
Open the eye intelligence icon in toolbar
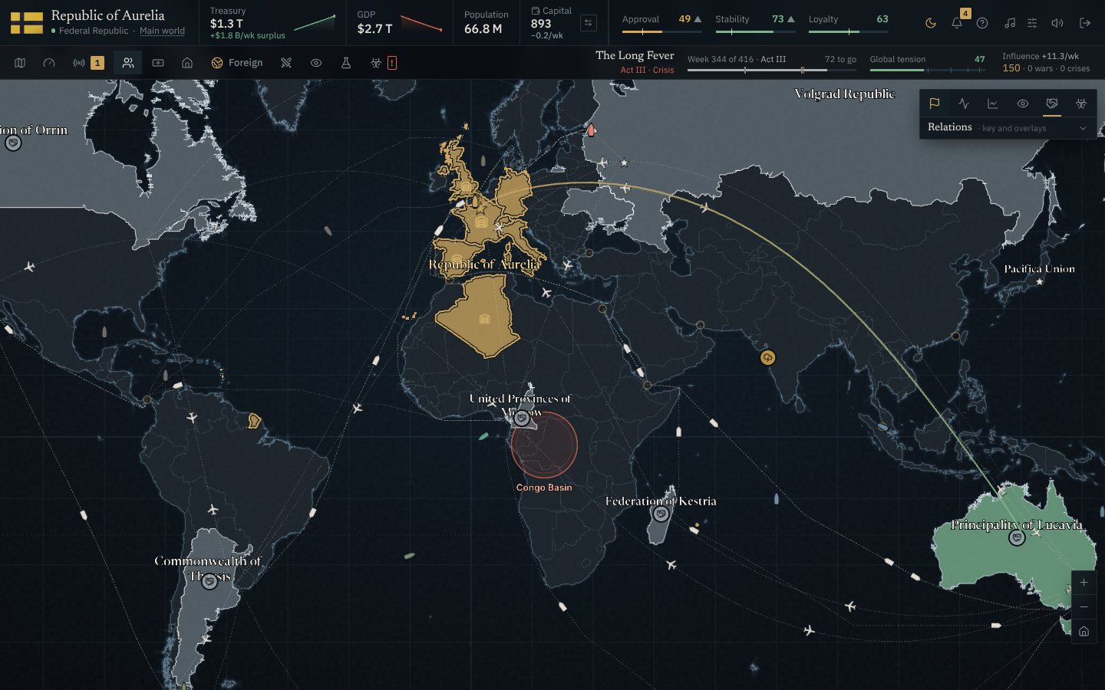click(316, 63)
